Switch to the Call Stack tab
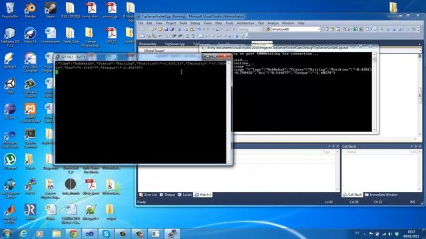This screenshot has width=426, height=239. point(352,195)
